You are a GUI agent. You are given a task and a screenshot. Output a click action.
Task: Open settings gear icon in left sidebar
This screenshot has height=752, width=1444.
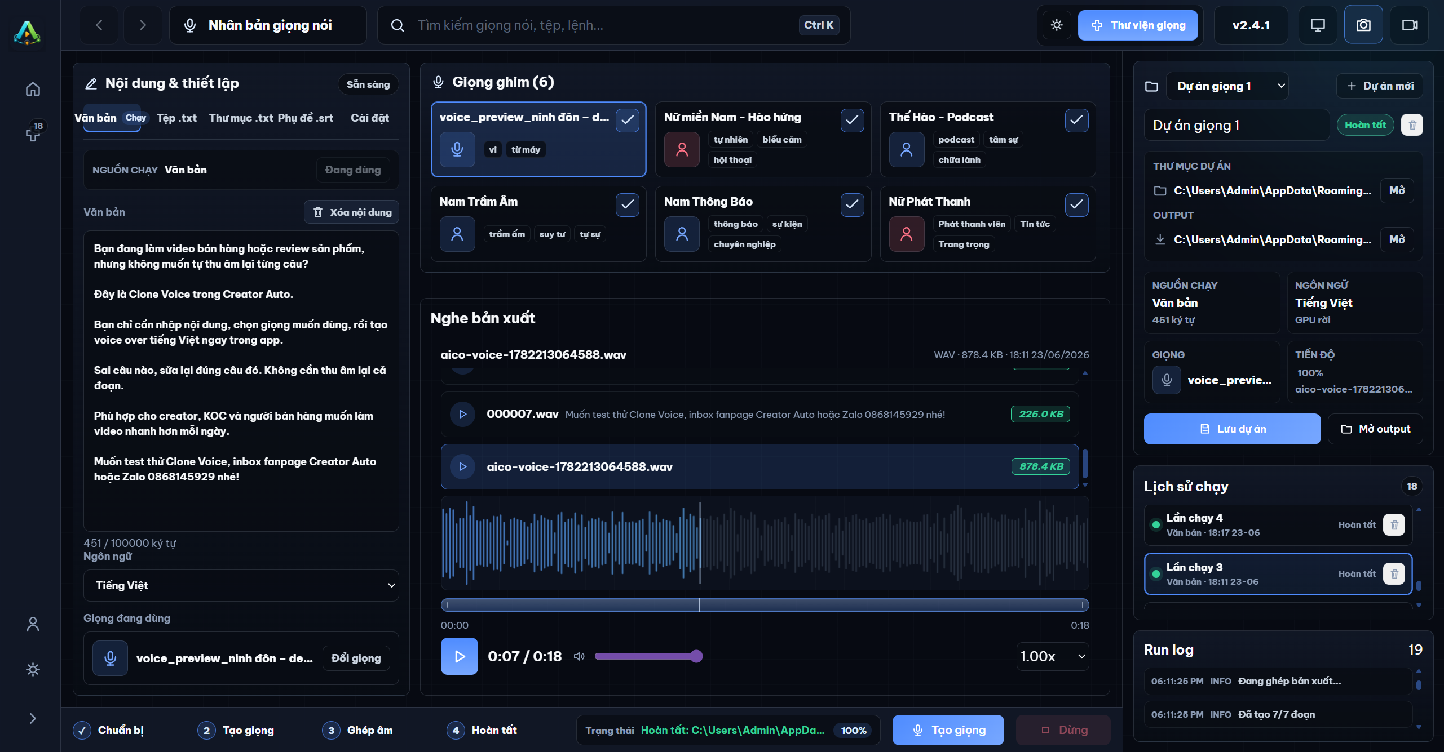[33, 669]
